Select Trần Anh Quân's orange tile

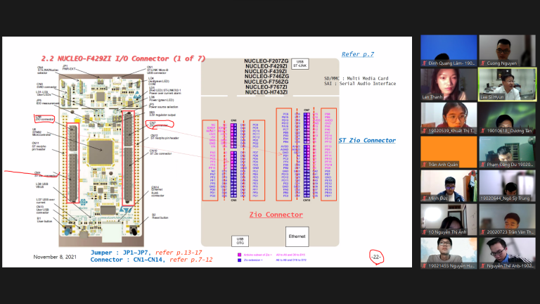click(x=449, y=152)
